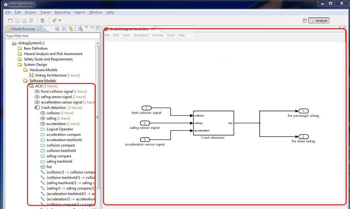Click the Expand All icon in Model Browser
350x209 pixels.
point(57,29)
